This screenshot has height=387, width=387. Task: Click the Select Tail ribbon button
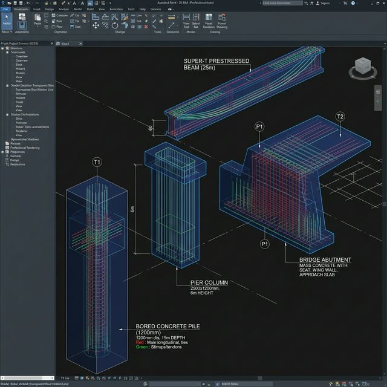196,21
